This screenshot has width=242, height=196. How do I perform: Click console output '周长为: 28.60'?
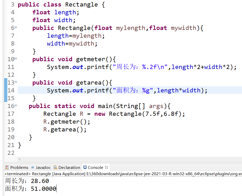click(27, 181)
